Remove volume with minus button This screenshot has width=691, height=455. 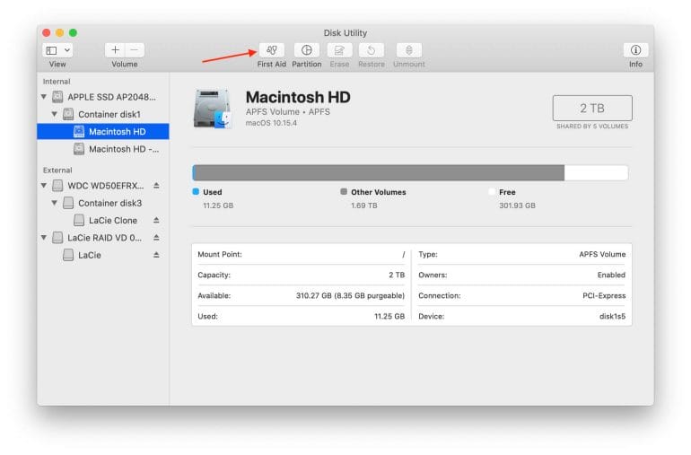coord(135,51)
